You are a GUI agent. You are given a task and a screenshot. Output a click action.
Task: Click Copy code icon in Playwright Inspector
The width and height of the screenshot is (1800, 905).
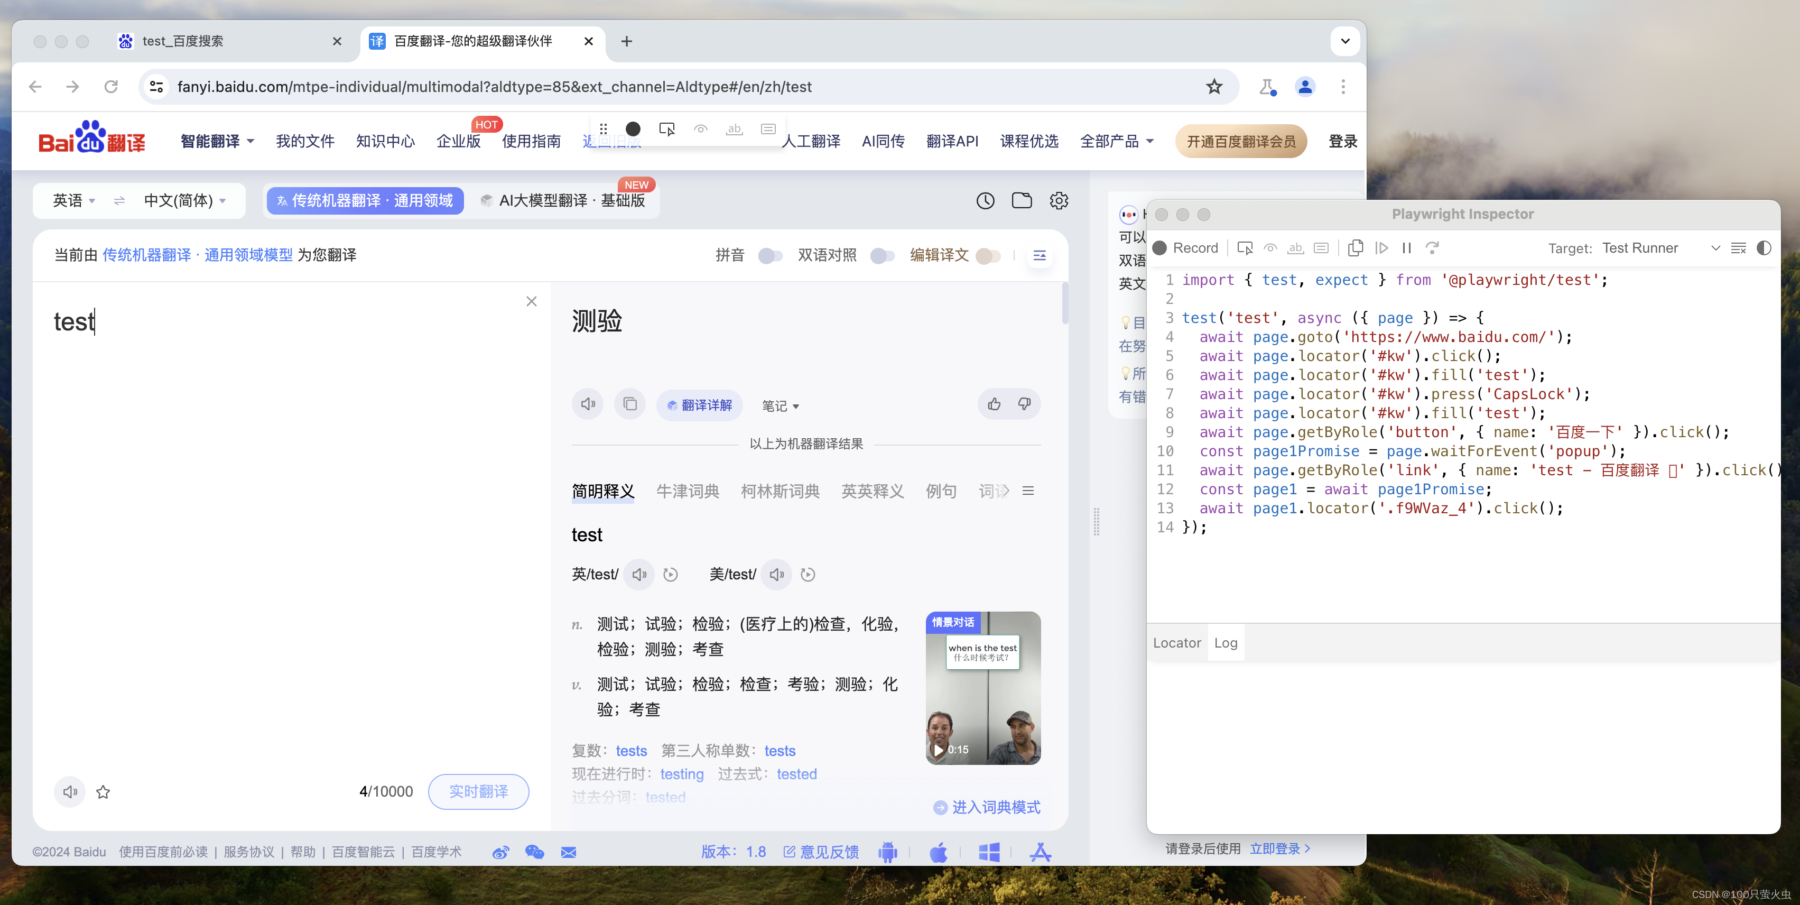click(1355, 248)
